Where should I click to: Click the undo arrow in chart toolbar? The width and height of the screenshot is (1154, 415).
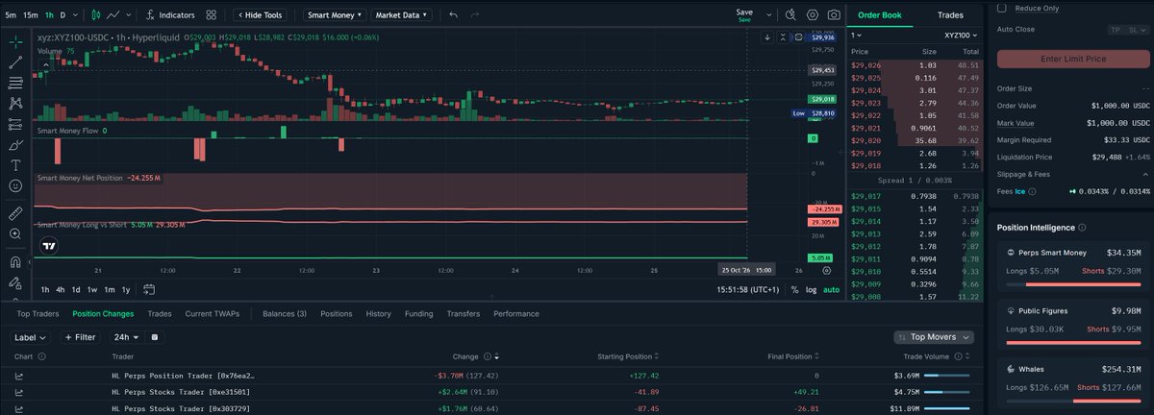click(453, 15)
